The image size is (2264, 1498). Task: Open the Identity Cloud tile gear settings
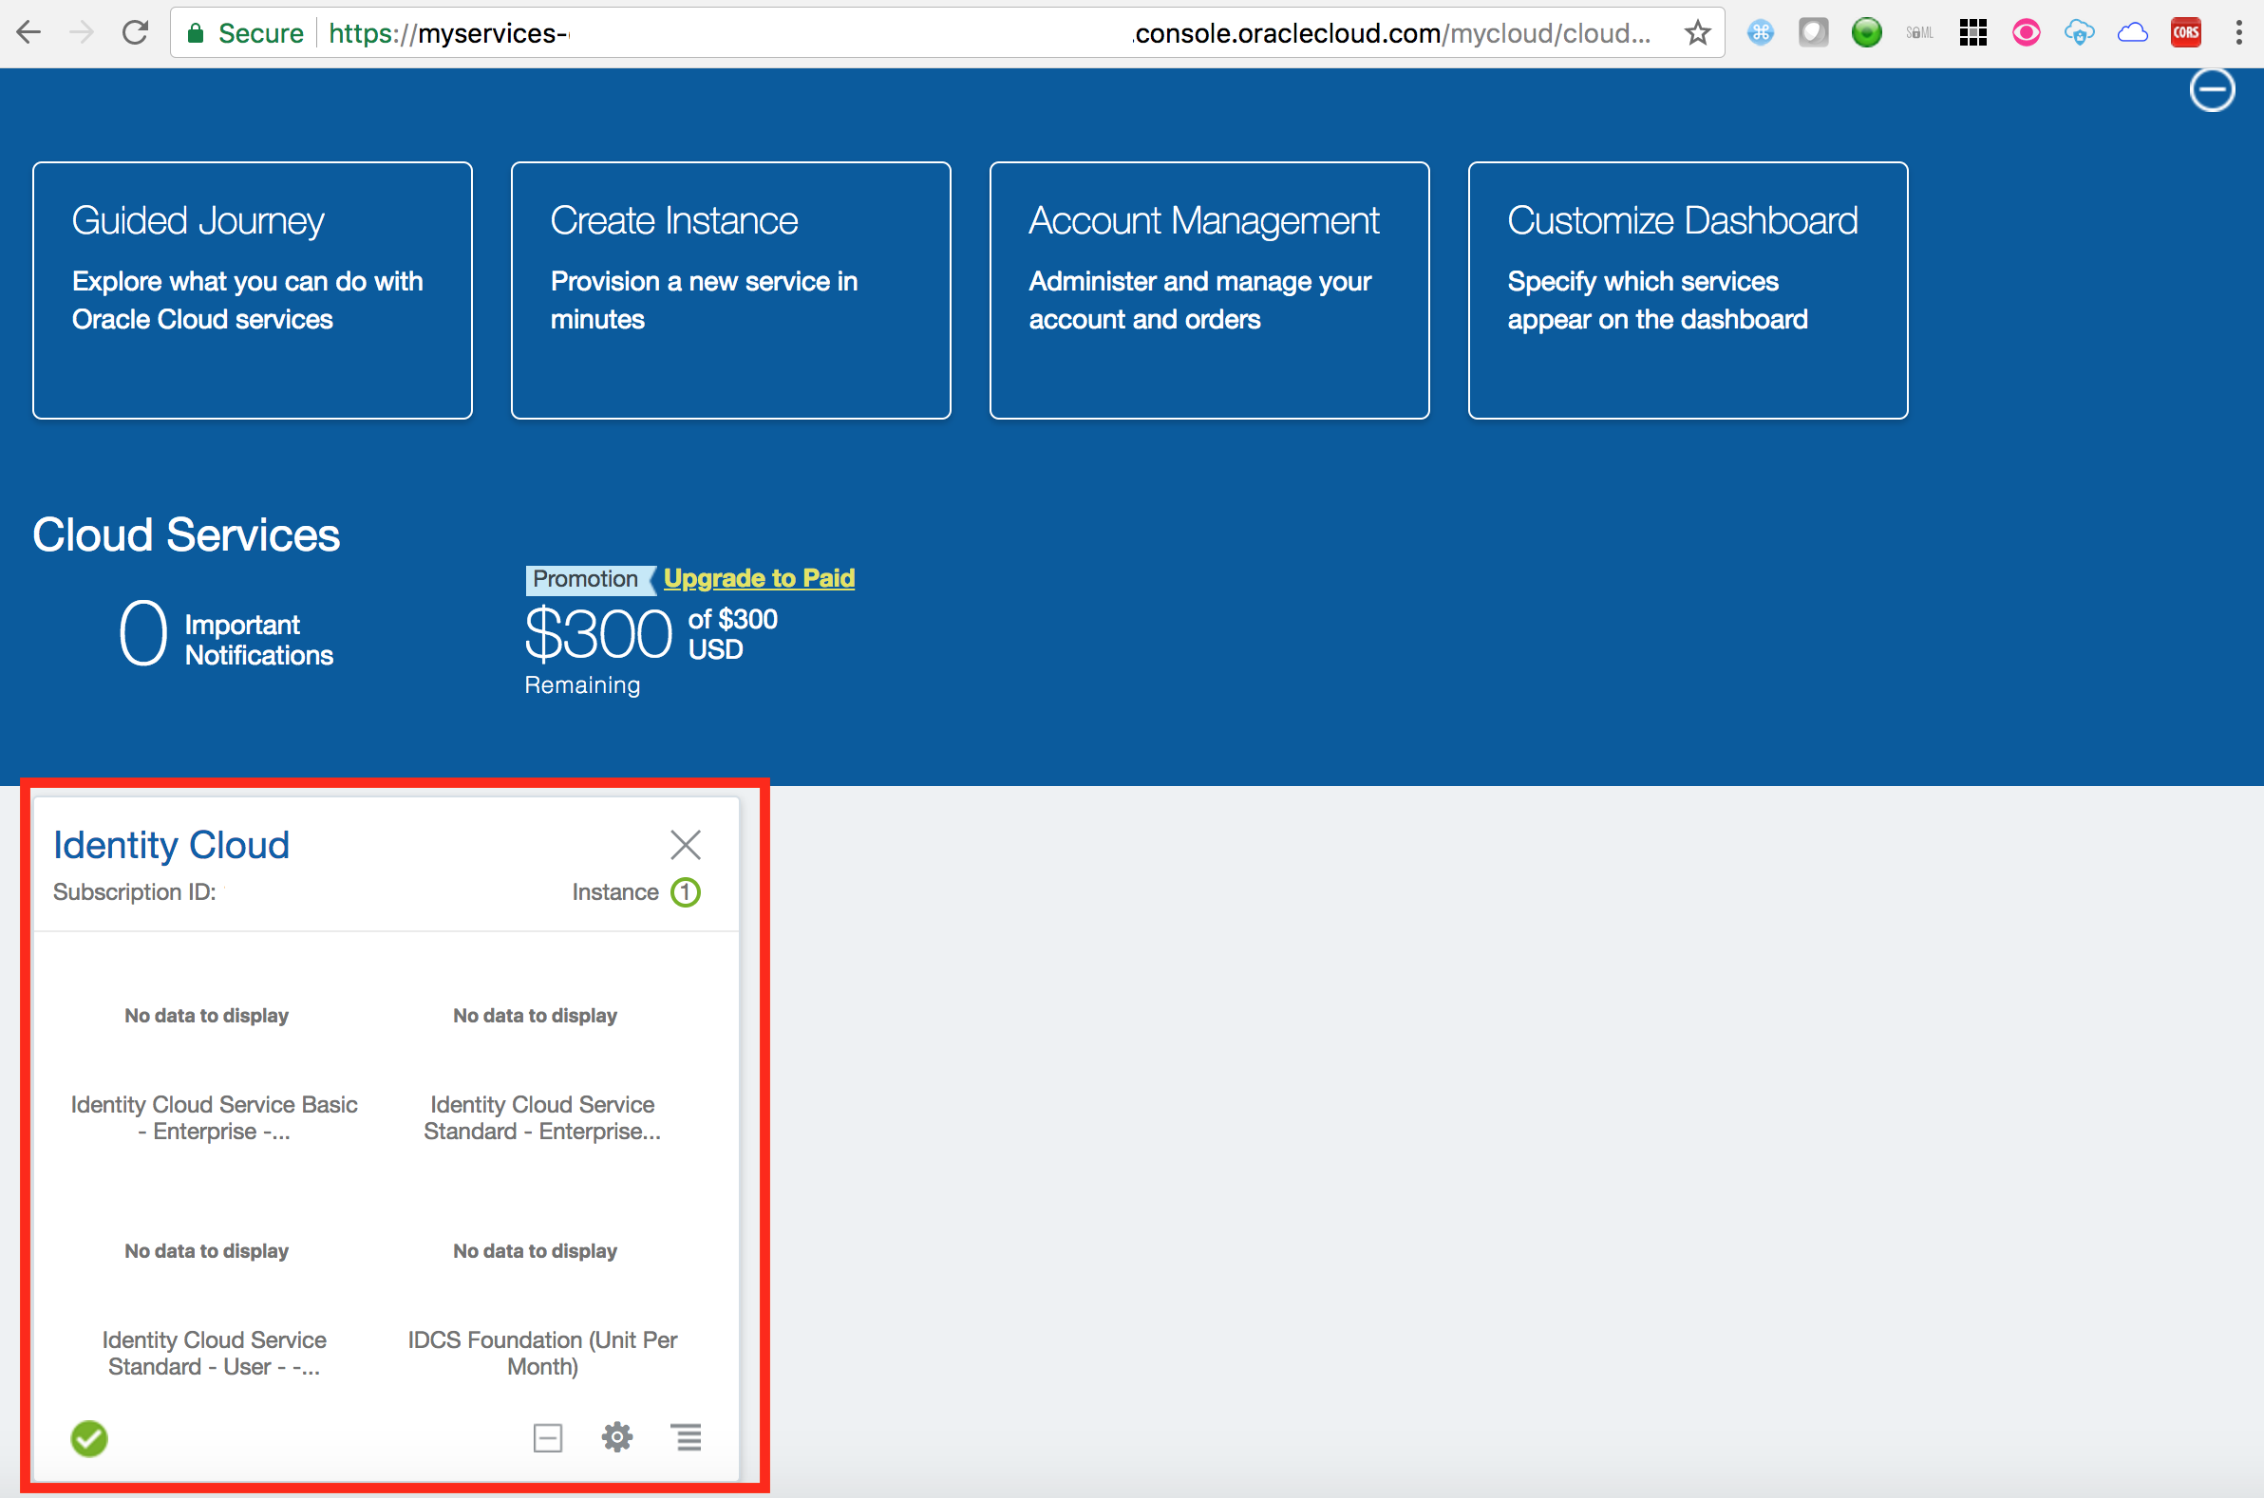coord(617,1438)
